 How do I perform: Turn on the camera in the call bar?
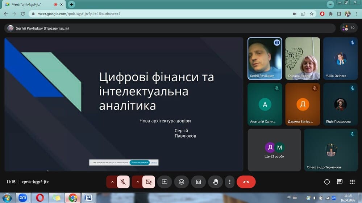pos(149,182)
